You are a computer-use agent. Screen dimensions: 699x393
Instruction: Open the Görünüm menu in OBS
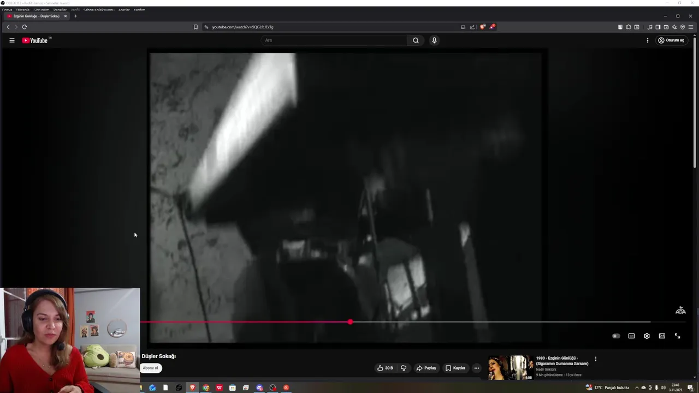point(42,10)
